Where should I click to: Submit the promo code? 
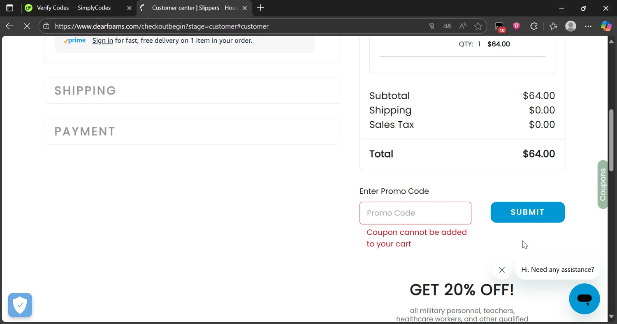(x=528, y=212)
